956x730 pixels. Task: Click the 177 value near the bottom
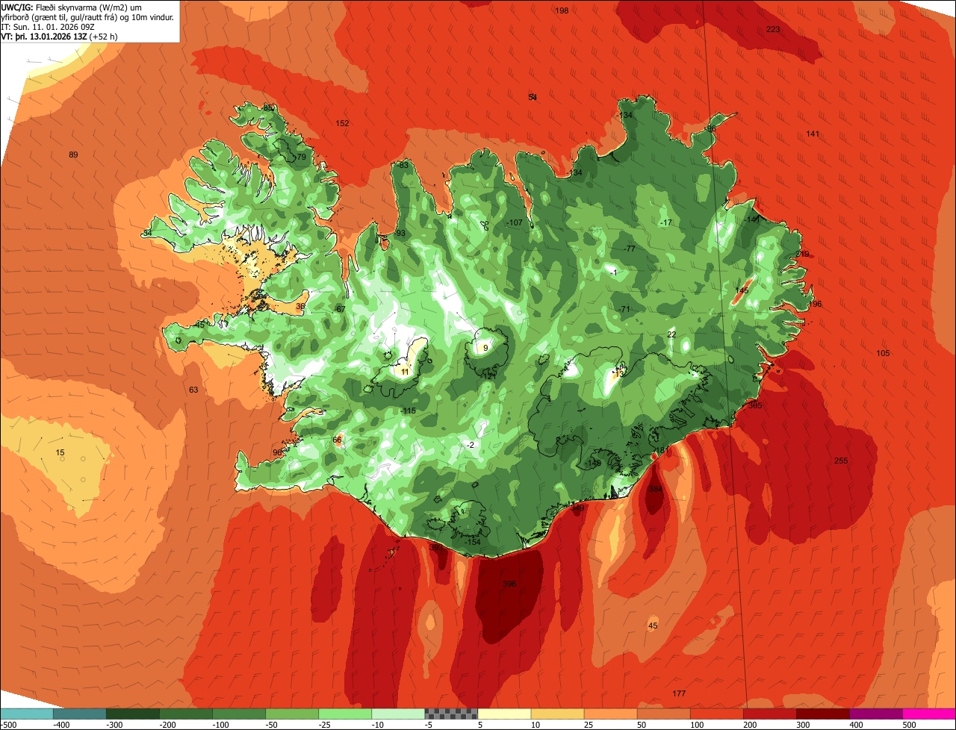679,693
